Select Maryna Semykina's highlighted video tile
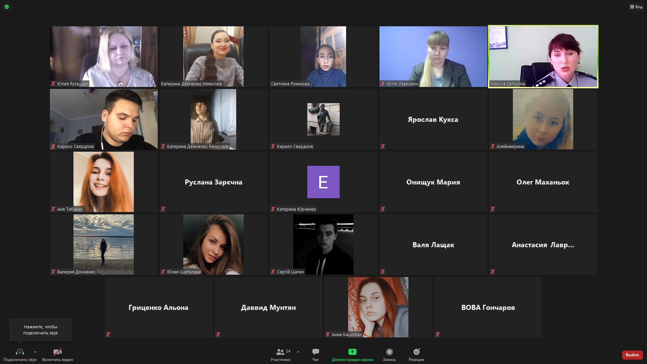The image size is (647, 364). (x=543, y=56)
